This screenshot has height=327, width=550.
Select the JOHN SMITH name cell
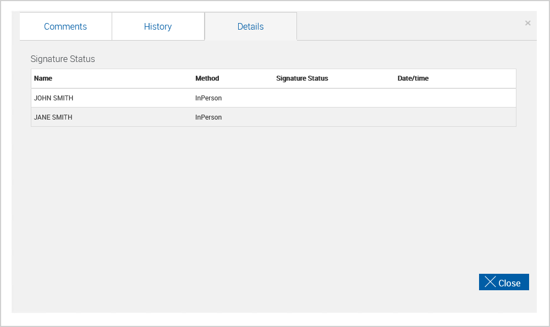click(x=54, y=98)
